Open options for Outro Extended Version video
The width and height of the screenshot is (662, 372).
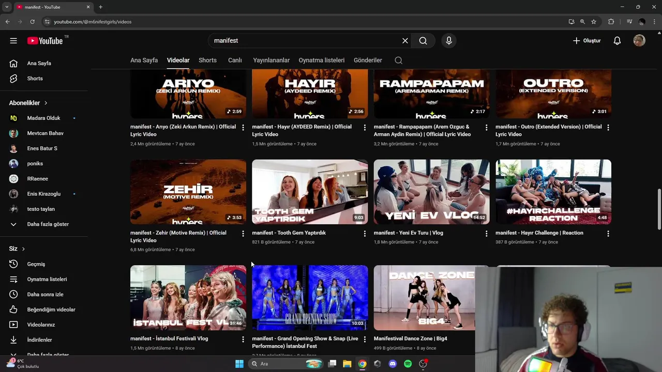tap(608, 128)
